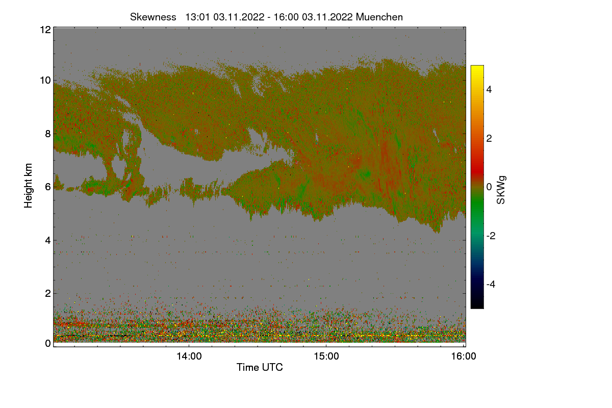This screenshot has width=612, height=408.
Task: Click the colorbar tick label -2
Action: coord(490,236)
